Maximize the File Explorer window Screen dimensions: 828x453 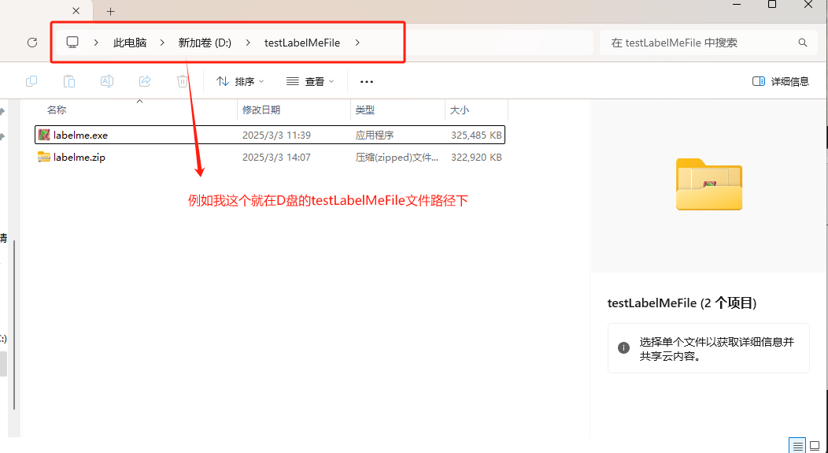772,4
